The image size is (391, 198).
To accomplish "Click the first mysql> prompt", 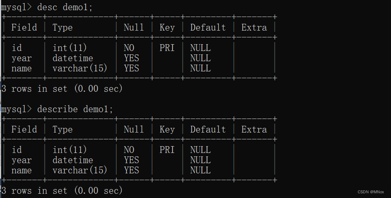I will 17,7.
